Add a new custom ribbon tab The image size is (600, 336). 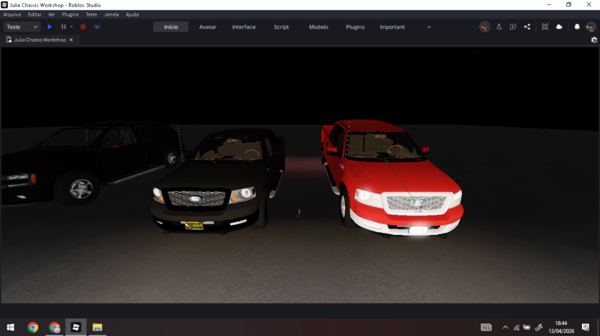[429, 27]
